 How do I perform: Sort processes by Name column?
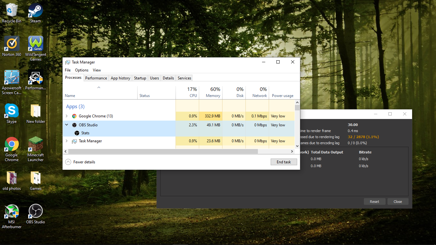point(100,93)
